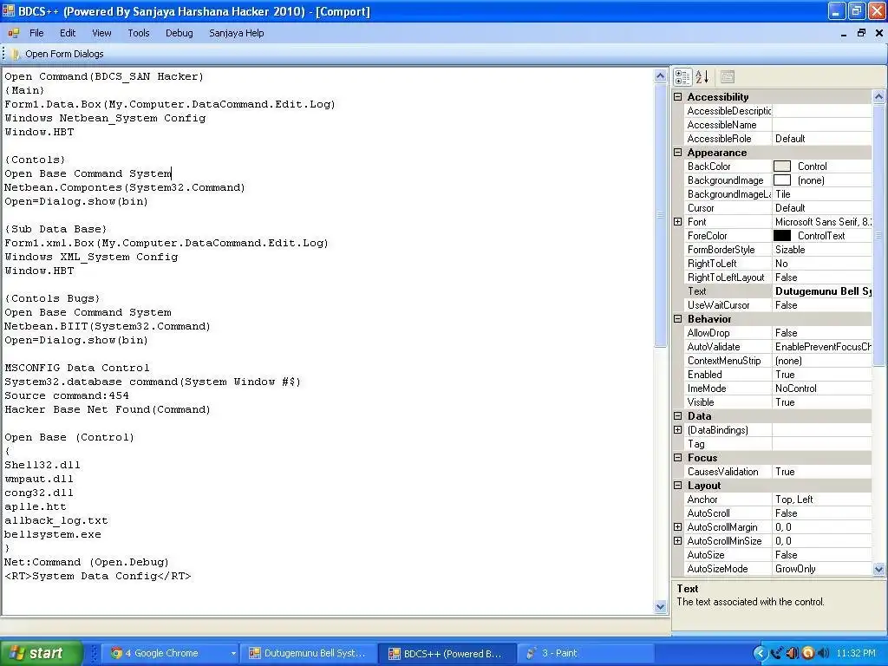Open the File menu

click(x=36, y=33)
